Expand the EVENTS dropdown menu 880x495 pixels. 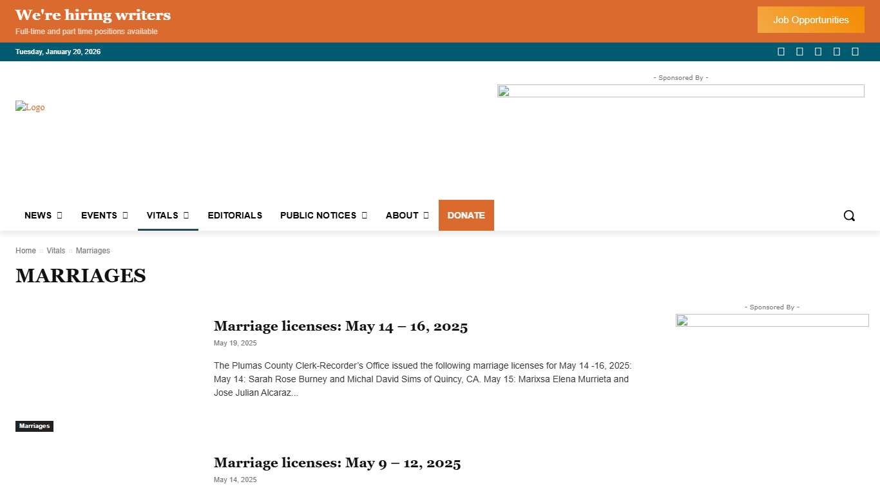coord(99,215)
